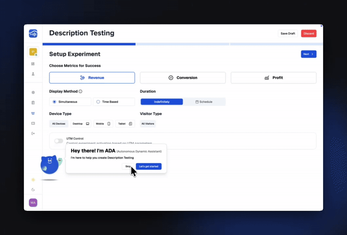This screenshot has width=347, height=235.
Task: Click the ADA mascot character
Action: [x=49, y=165]
